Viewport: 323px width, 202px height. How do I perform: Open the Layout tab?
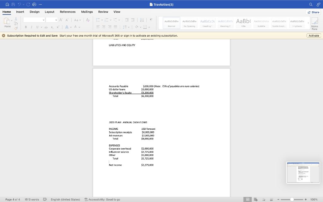point(50,12)
